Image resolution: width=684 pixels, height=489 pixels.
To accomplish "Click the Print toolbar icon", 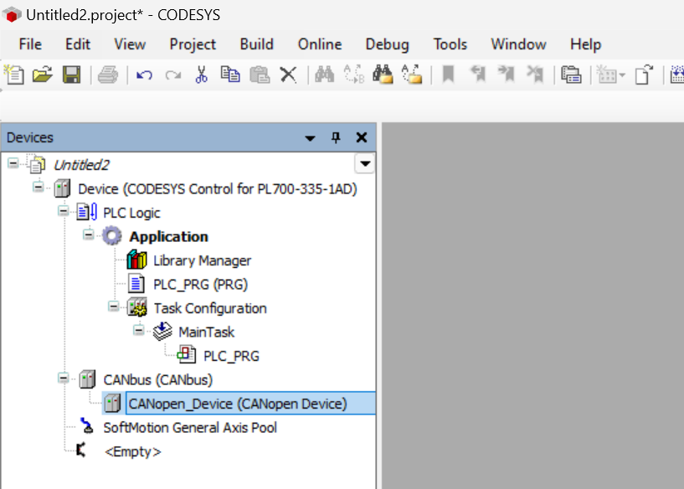I will pyautogui.click(x=108, y=75).
